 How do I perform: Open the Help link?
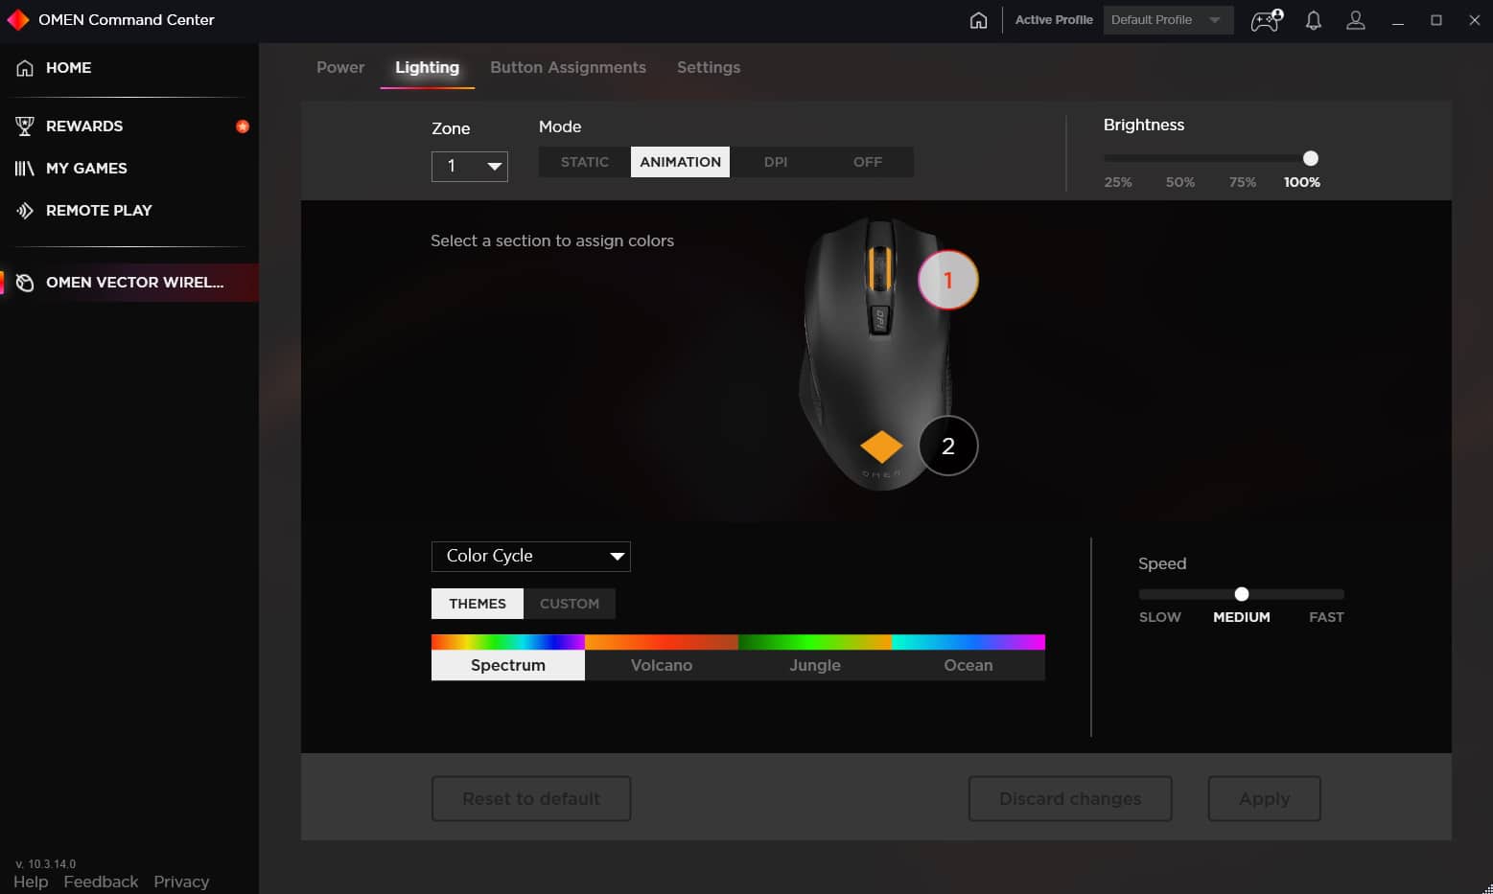coord(31,882)
